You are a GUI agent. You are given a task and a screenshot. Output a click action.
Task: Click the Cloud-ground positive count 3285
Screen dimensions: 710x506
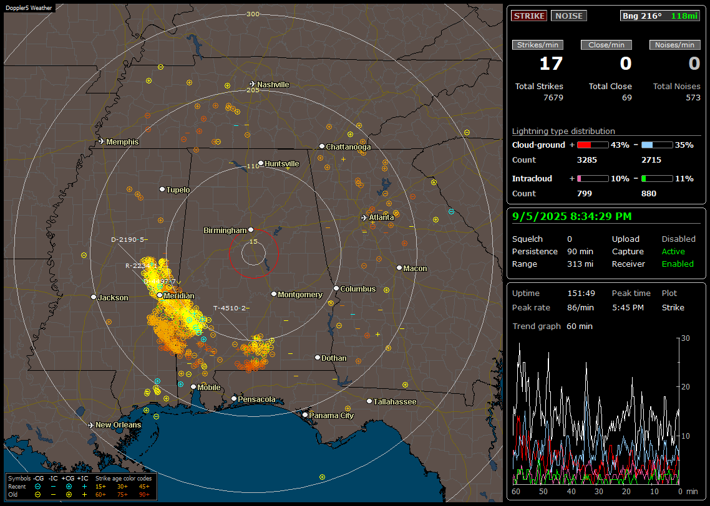(x=587, y=160)
